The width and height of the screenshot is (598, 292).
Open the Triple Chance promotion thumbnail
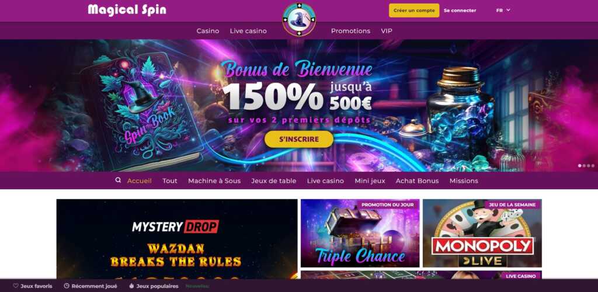pos(360,233)
